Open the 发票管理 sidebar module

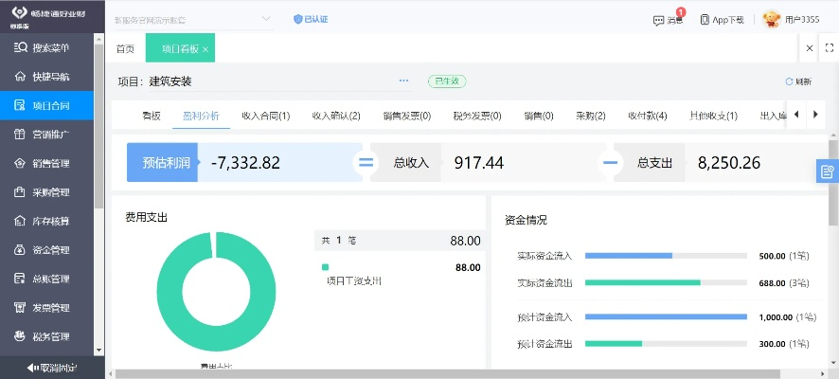[x=47, y=308]
